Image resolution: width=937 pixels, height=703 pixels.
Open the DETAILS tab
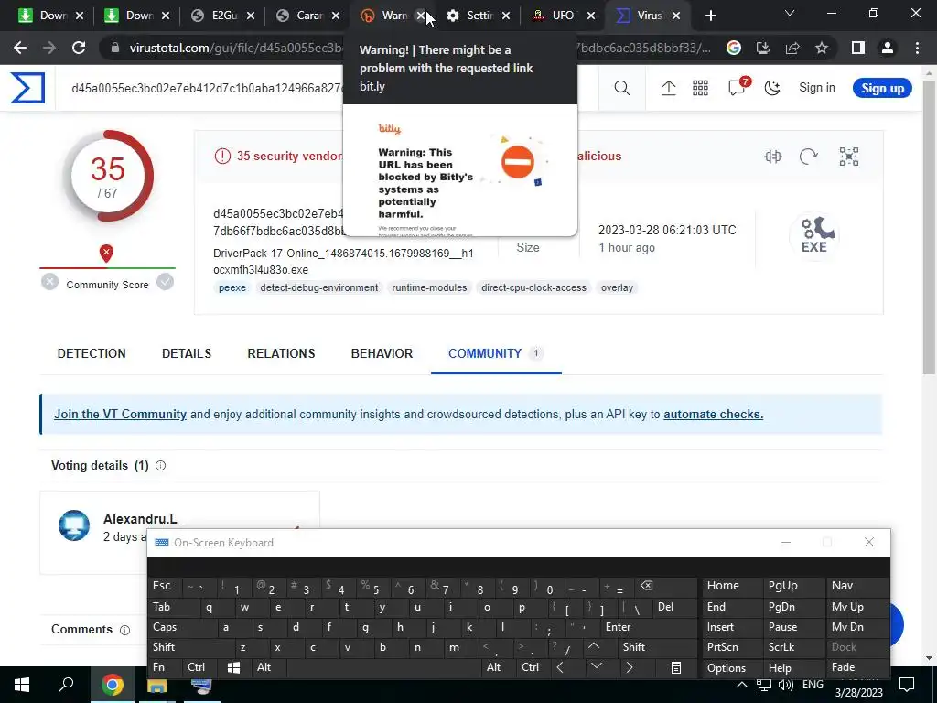pos(187,354)
